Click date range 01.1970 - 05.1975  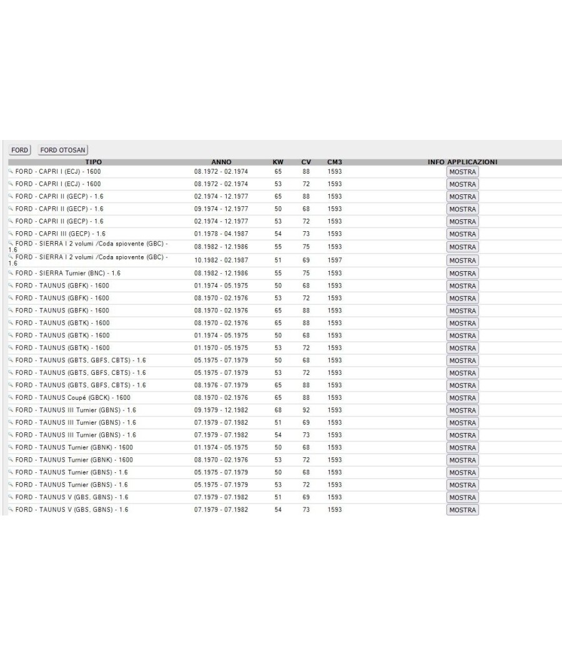pos(221,347)
